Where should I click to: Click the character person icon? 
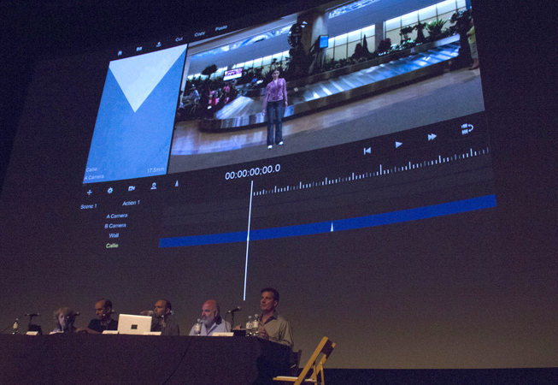[153, 186]
